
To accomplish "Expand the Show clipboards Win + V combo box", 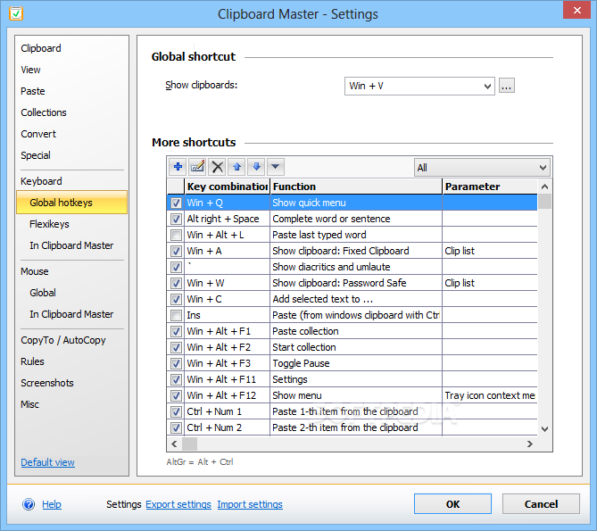I will coord(419,86).
